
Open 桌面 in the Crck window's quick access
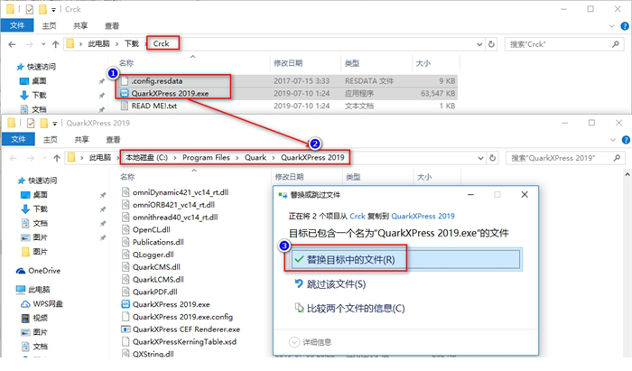point(39,81)
